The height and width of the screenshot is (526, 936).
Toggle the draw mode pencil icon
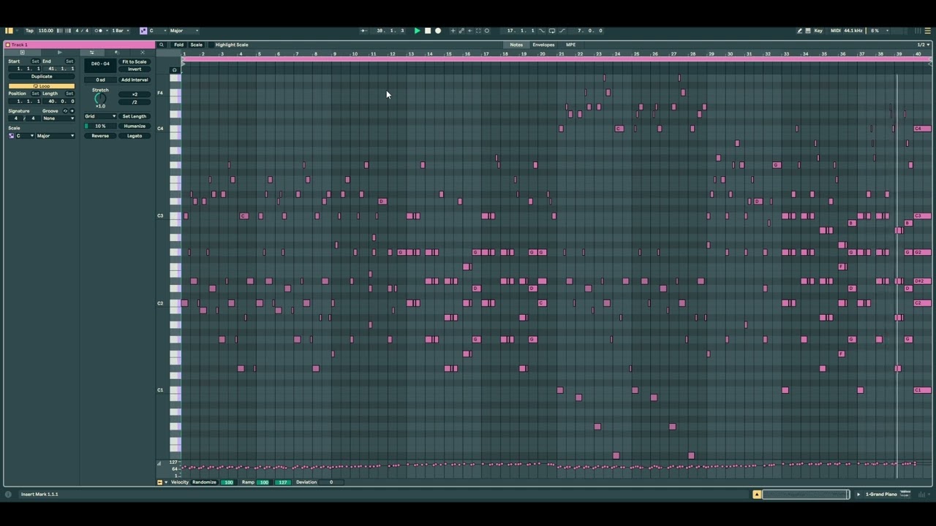pos(799,31)
